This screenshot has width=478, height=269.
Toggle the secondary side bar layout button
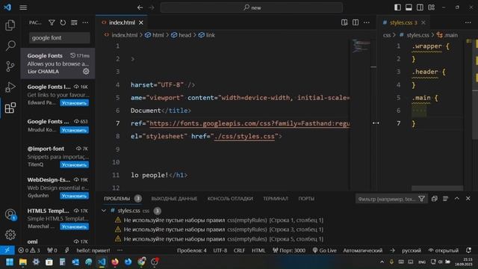tap(420, 7)
